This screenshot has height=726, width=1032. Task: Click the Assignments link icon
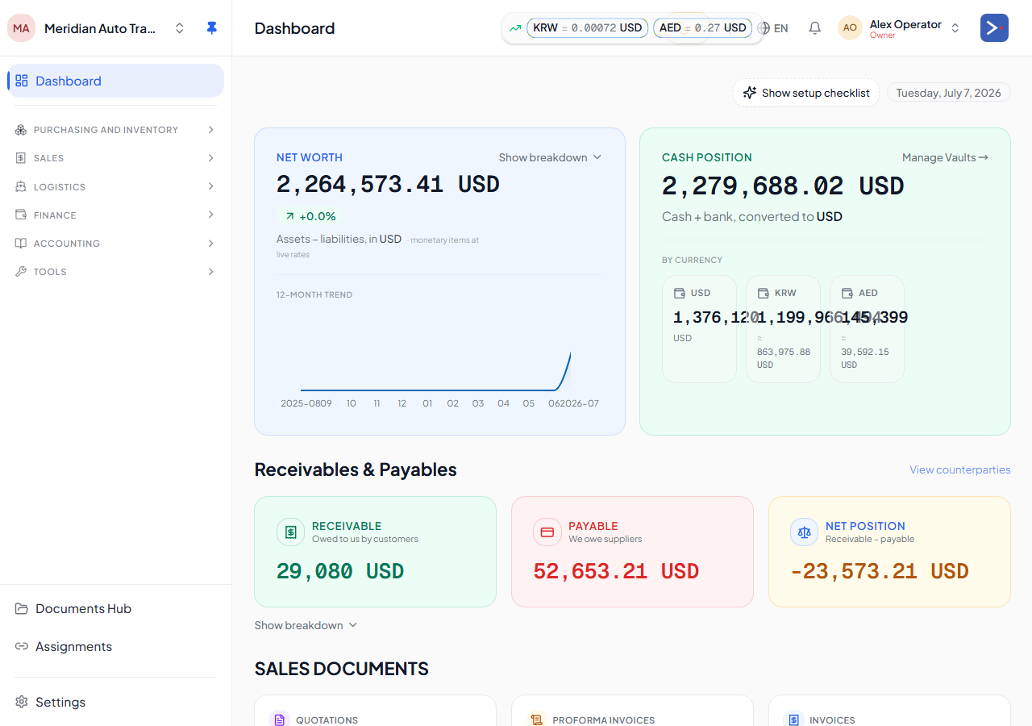pyautogui.click(x=22, y=646)
